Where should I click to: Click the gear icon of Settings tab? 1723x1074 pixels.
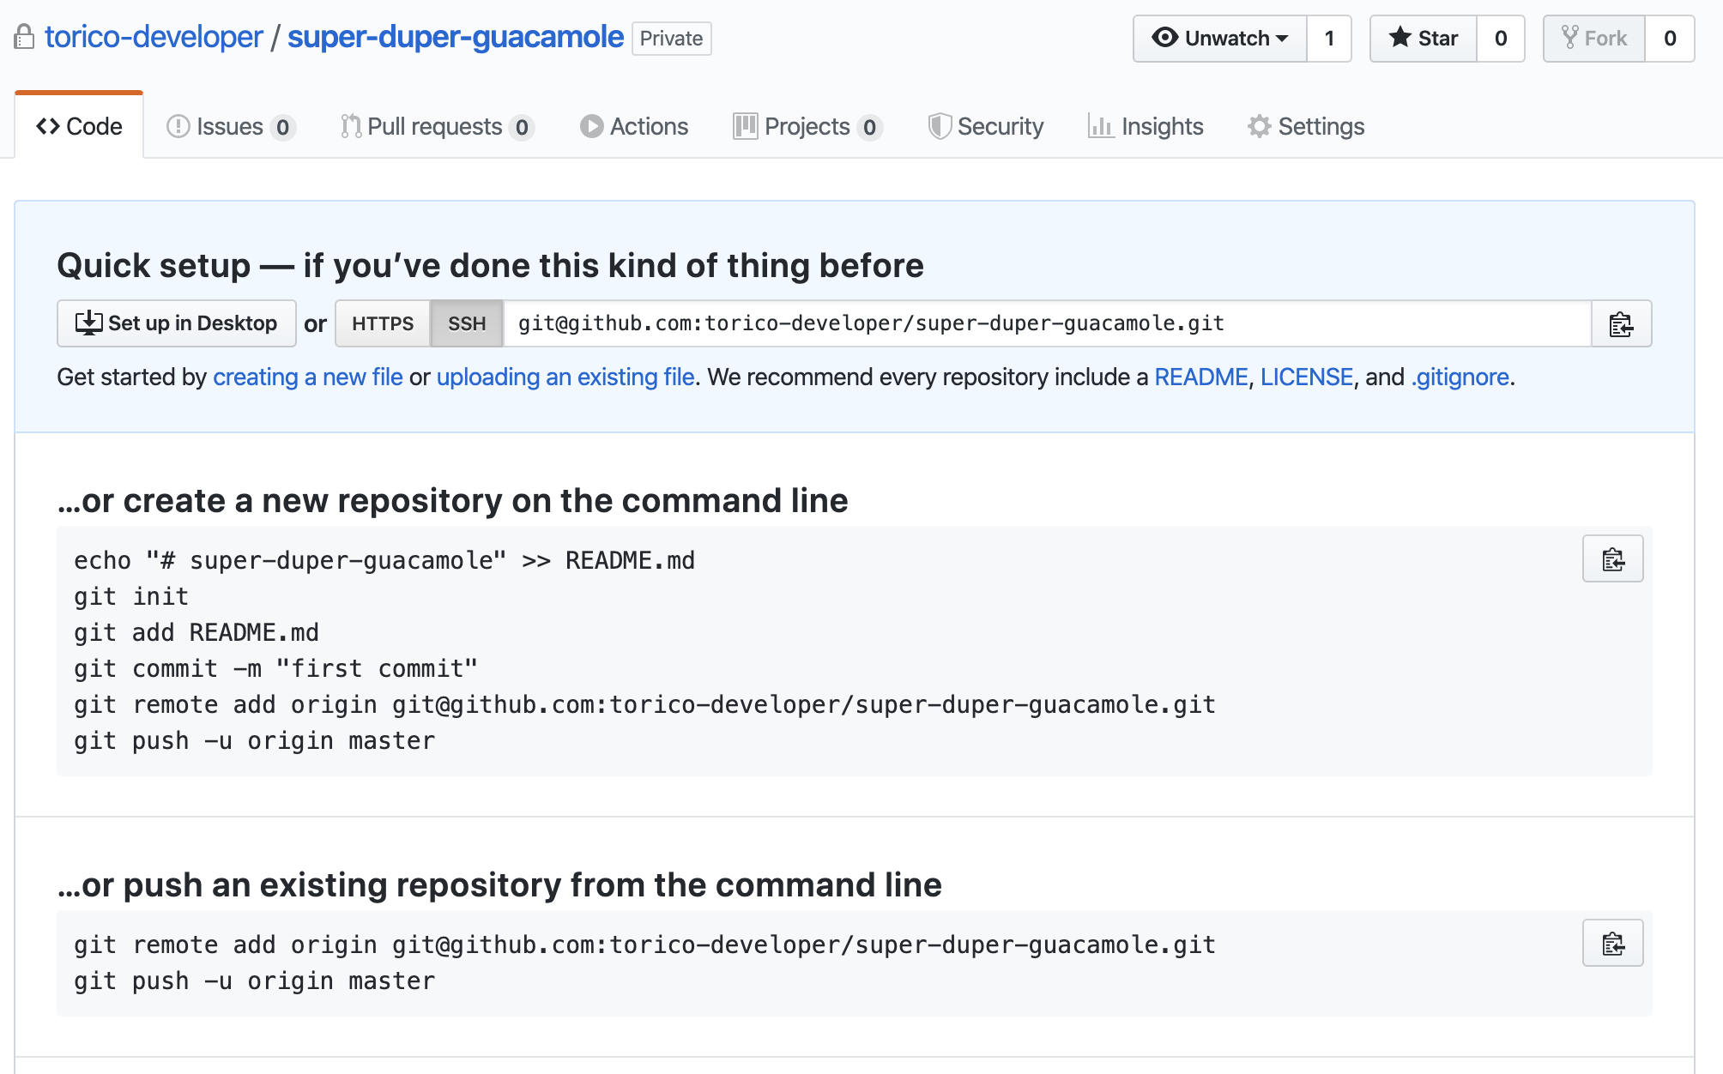[1259, 126]
